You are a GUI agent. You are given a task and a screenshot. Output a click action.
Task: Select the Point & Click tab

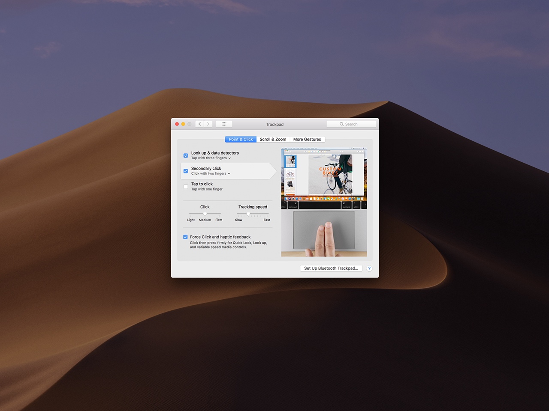coord(240,139)
